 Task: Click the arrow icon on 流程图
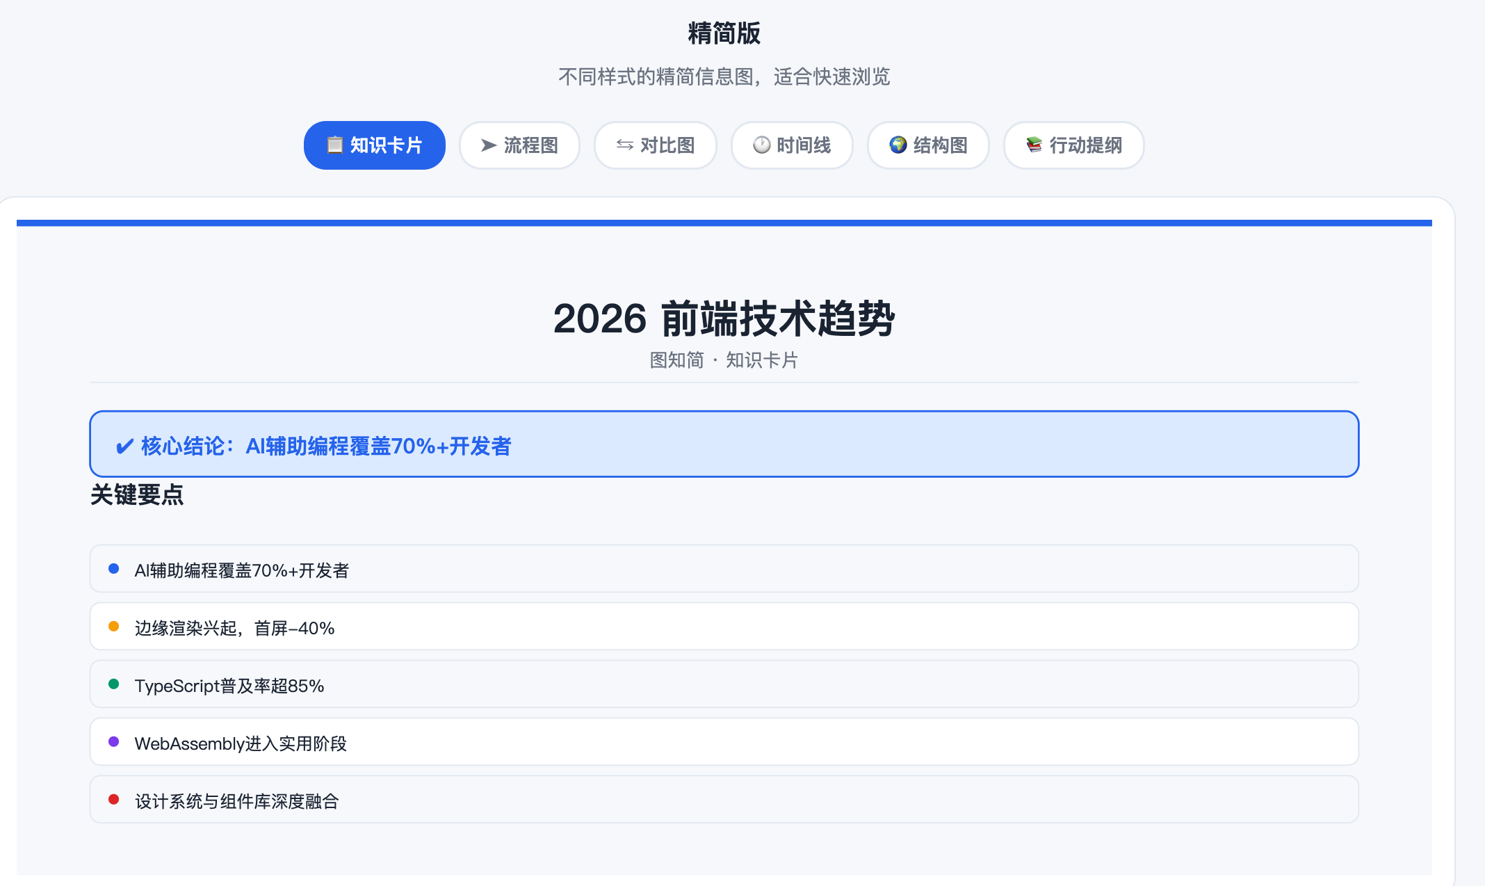point(489,145)
